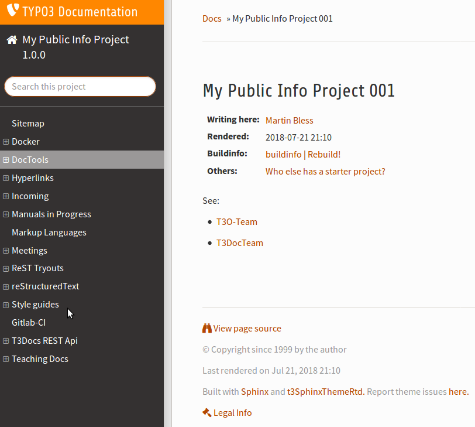Screen dimensions: 475x427
Task: Go to T3Docs REST Api
Action: [x=45, y=341]
